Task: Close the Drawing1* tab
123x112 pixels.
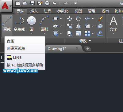Action: pyautogui.click(x=77, y=48)
